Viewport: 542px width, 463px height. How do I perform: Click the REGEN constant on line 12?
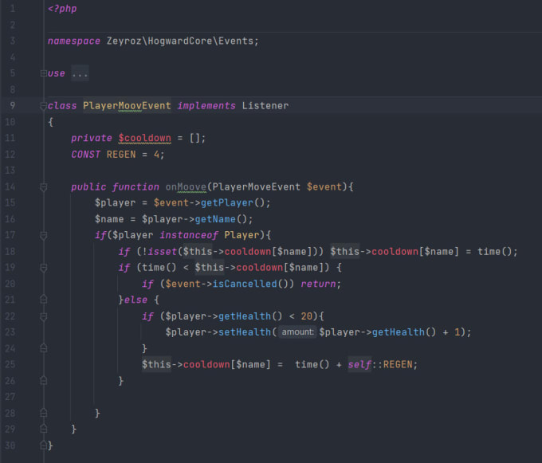coord(121,155)
